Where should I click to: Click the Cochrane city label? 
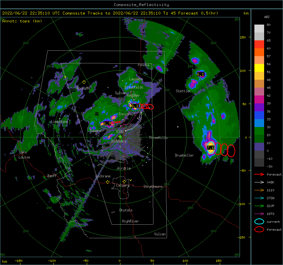click(x=103, y=176)
